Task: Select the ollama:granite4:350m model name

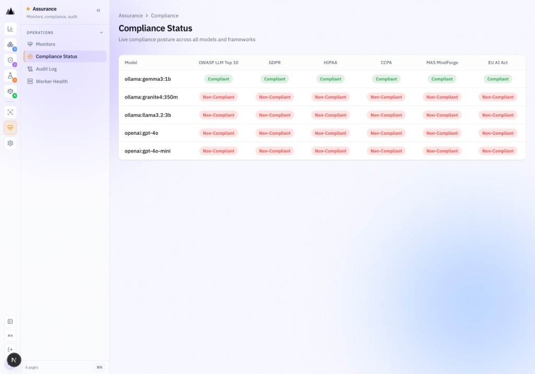Action: pos(151,97)
